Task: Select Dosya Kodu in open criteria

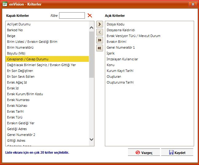Action: pos(149,24)
